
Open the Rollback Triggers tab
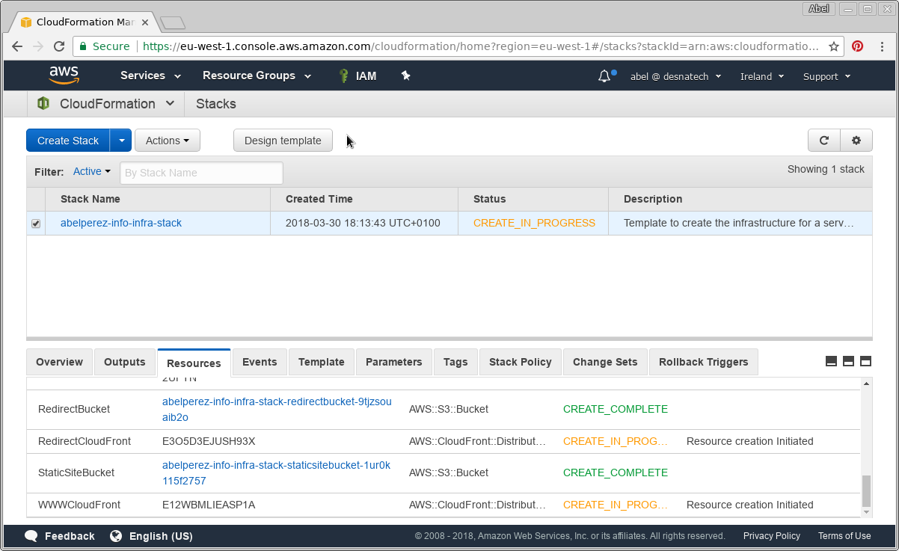tap(704, 362)
